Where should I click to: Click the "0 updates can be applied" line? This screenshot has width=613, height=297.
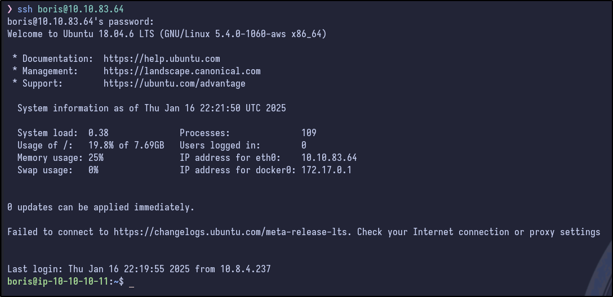tap(101, 207)
